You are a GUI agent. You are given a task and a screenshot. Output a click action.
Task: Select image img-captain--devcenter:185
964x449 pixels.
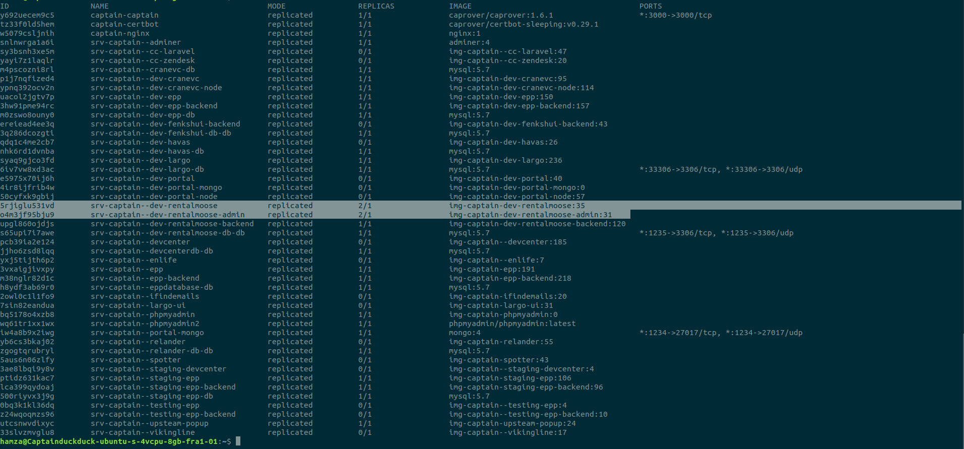pos(508,242)
